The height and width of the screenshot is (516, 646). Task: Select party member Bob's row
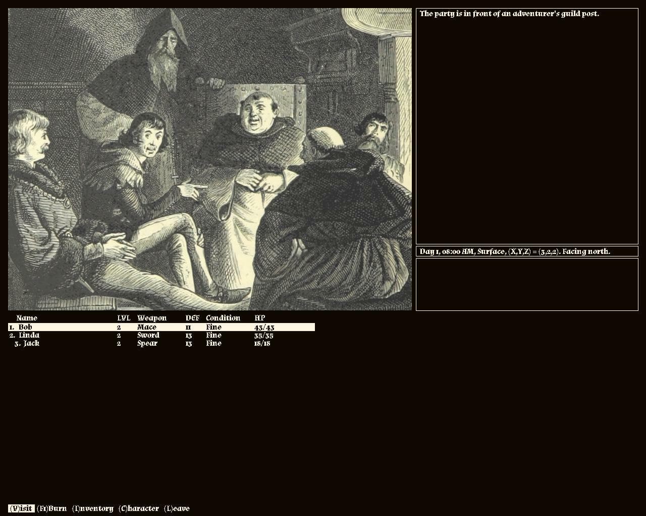[x=161, y=327]
